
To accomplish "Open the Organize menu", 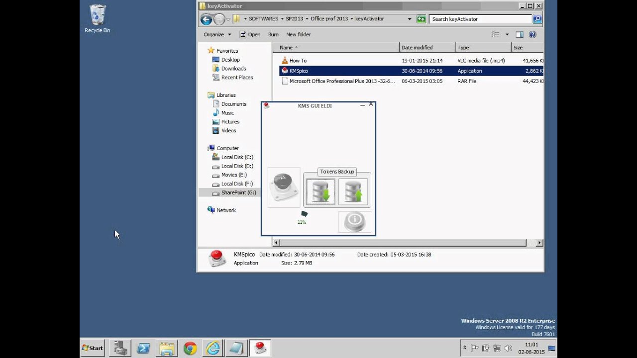I will click(x=217, y=34).
